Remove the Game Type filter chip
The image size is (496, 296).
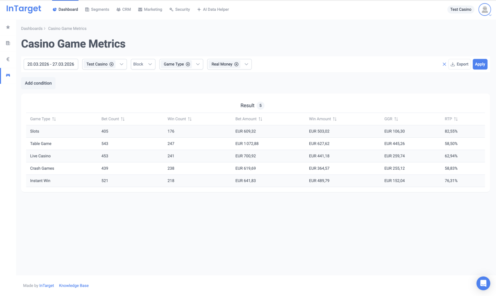coord(188,64)
